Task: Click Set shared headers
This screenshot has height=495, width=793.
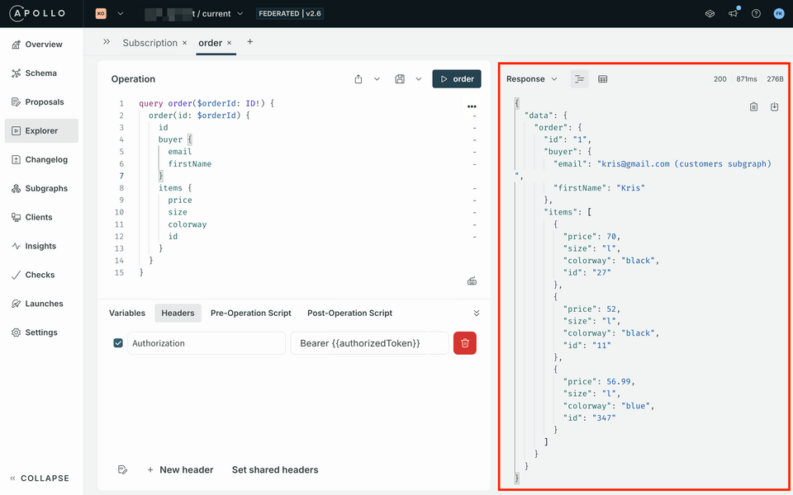Action: tap(275, 469)
